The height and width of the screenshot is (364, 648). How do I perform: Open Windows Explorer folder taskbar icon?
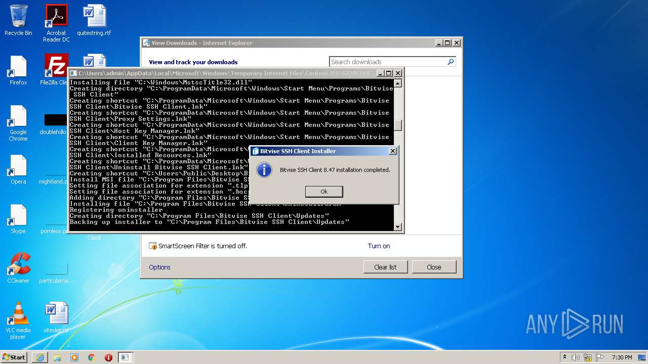(x=57, y=357)
